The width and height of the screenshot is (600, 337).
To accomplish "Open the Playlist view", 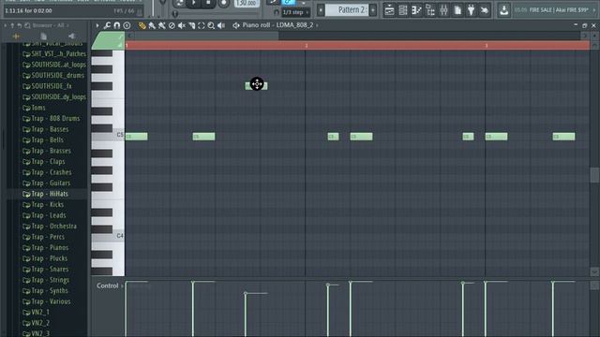I will click(389, 10).
